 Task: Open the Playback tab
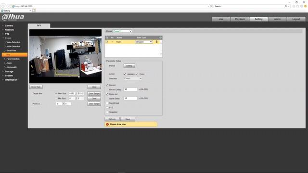pos(240,19)
